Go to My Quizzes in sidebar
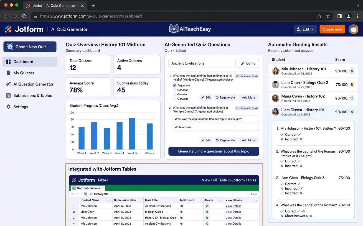This screenshot has width=363, height=226. pos(24,73)
